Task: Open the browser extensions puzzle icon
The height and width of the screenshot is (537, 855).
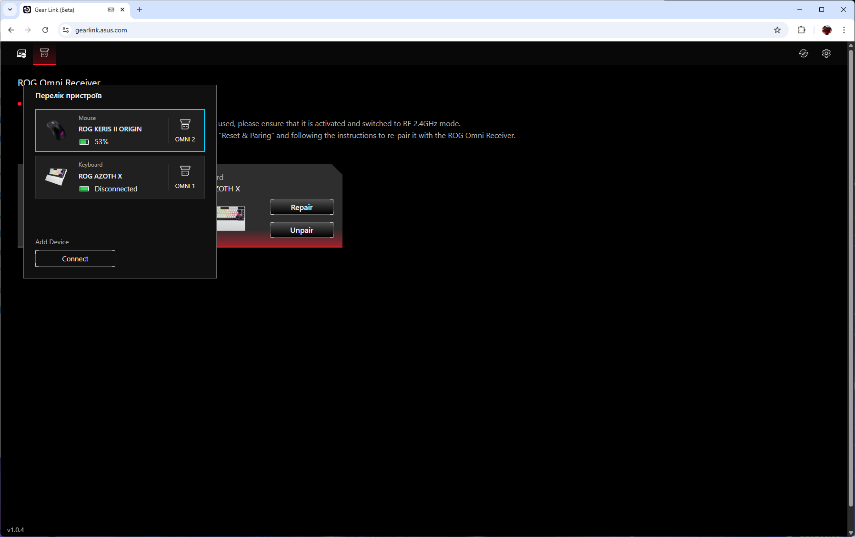Action: coord(802,30)
